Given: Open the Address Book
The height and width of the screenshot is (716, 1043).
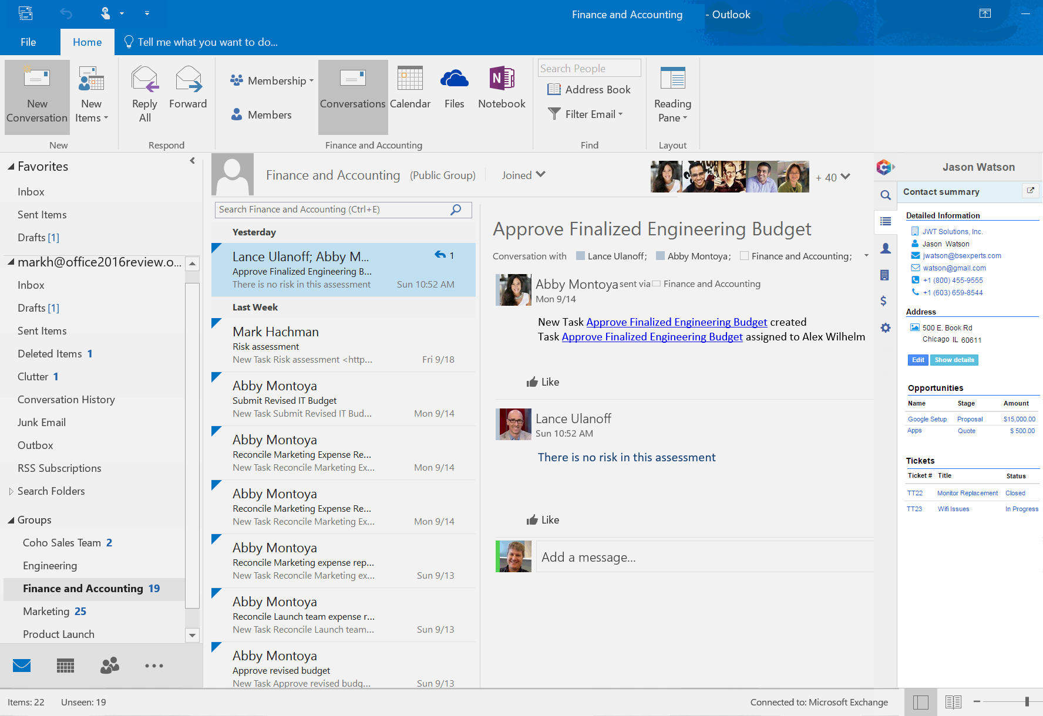Looking at the screenshot, I should (x=589, y=89).
